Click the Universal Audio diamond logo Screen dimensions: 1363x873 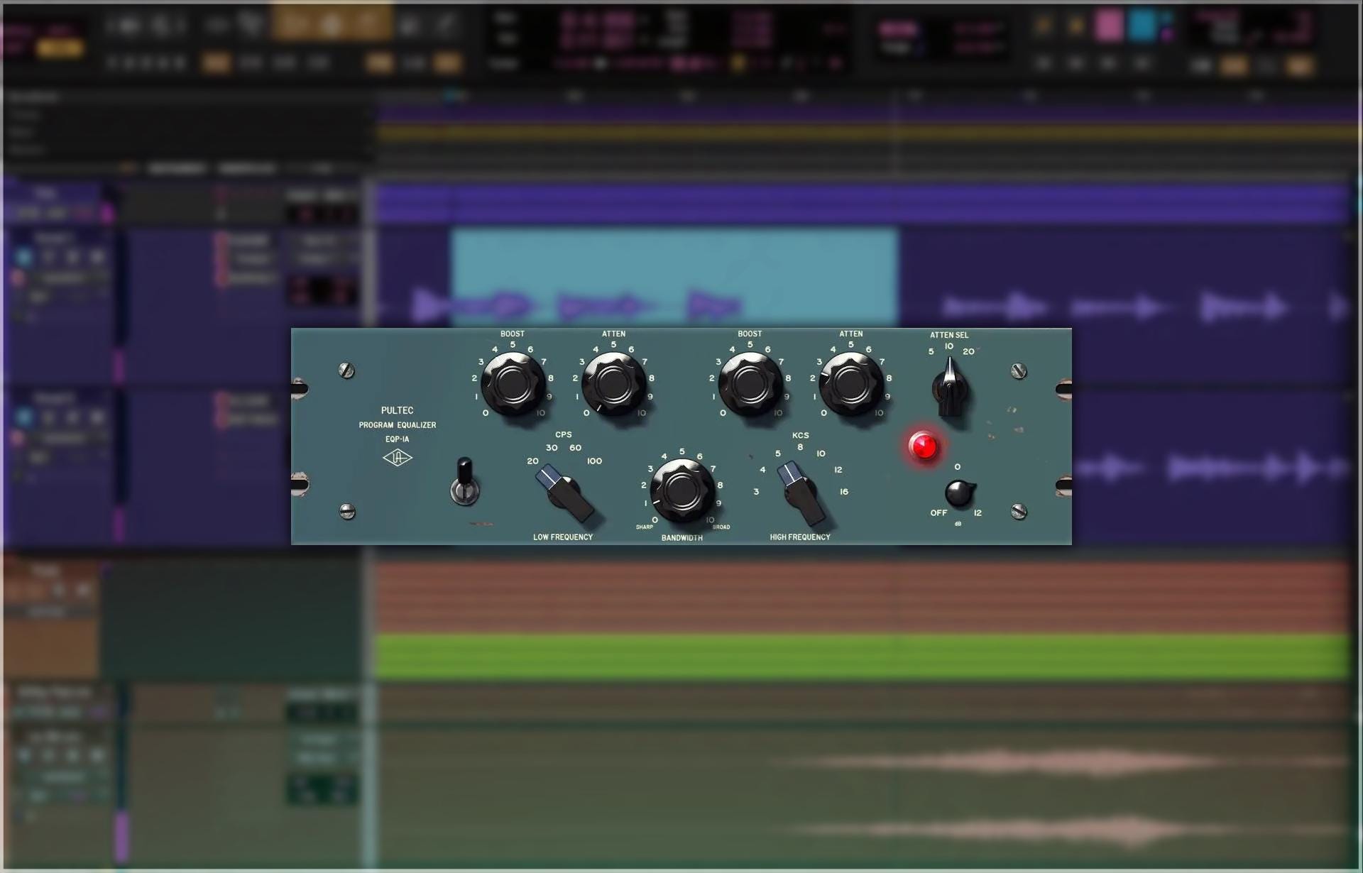pyautogui.click(x=397, y=458)
